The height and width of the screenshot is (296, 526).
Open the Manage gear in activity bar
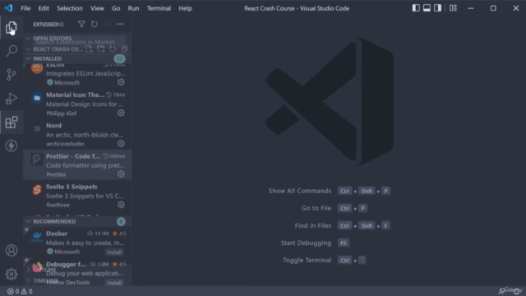[12, 274]
